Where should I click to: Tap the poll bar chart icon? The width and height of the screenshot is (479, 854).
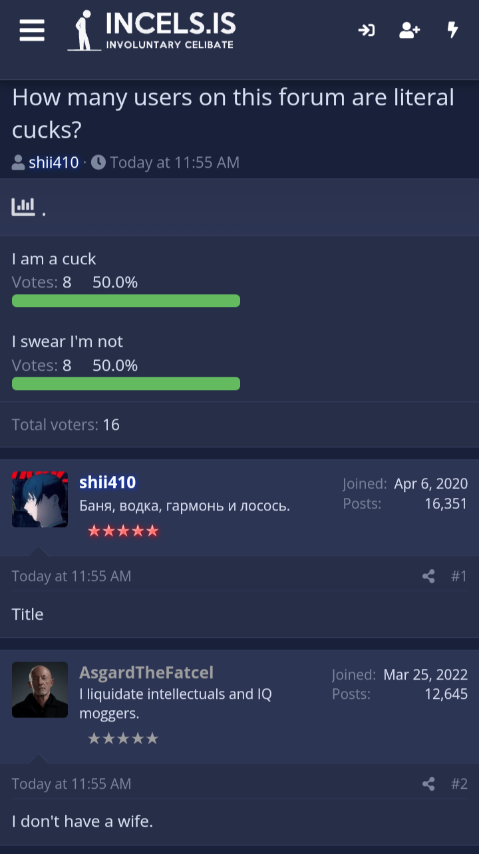tap(23, 206)
